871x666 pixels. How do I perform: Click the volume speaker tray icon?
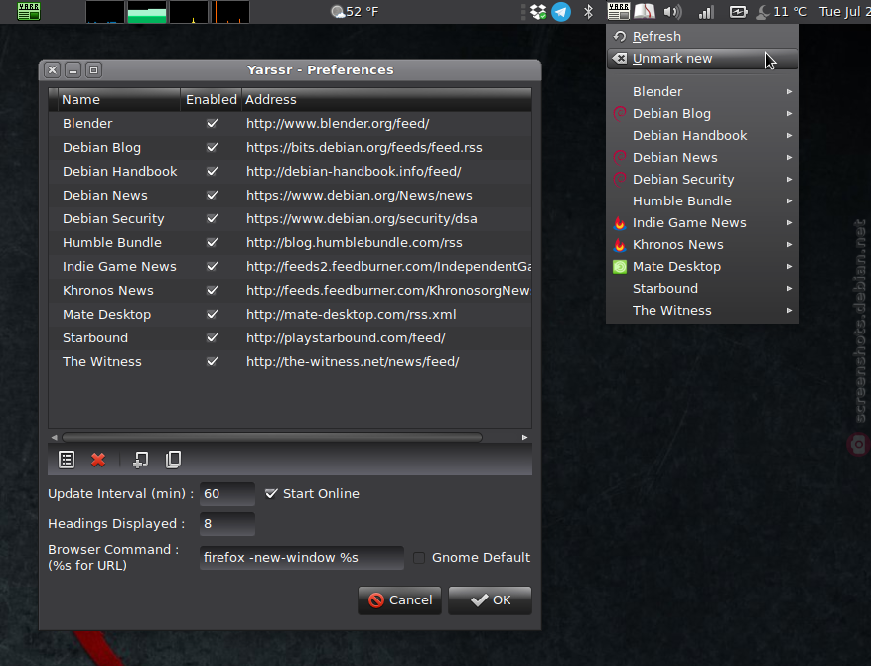[672, 12]
